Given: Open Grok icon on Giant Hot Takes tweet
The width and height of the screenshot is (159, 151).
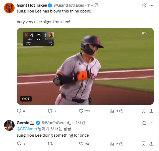Looking at the screenshot, I should coord(144,5).
